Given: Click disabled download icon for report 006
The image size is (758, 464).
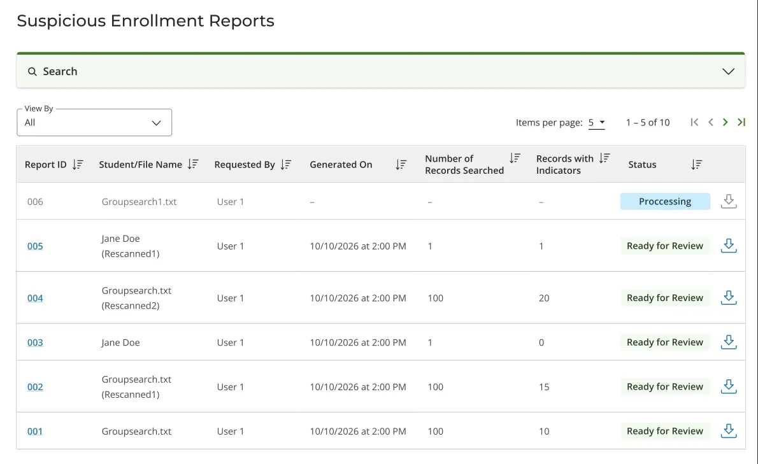Looking at the screenshot, I should tap(729, 201).
